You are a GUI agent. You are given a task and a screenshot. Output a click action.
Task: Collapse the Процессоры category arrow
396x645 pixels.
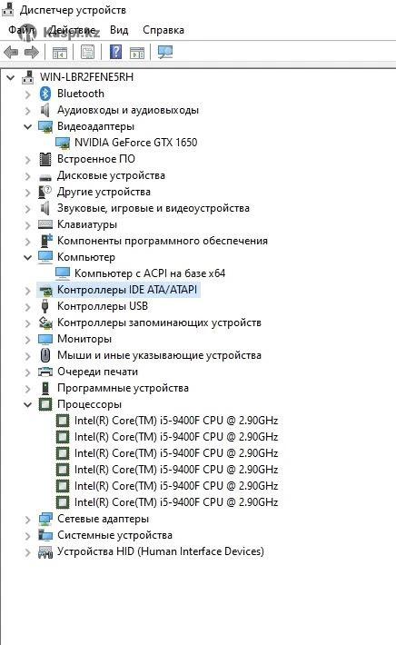(27, 405)
